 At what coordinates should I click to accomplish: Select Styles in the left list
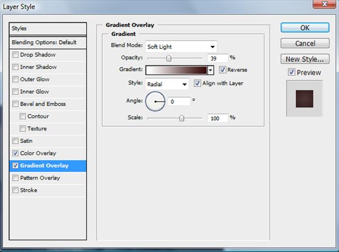pos(48,28)
